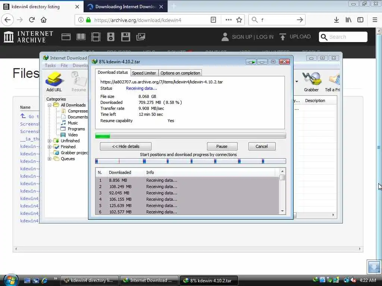Click taskbar button kdewin4 directory listing

click(90, 280)
